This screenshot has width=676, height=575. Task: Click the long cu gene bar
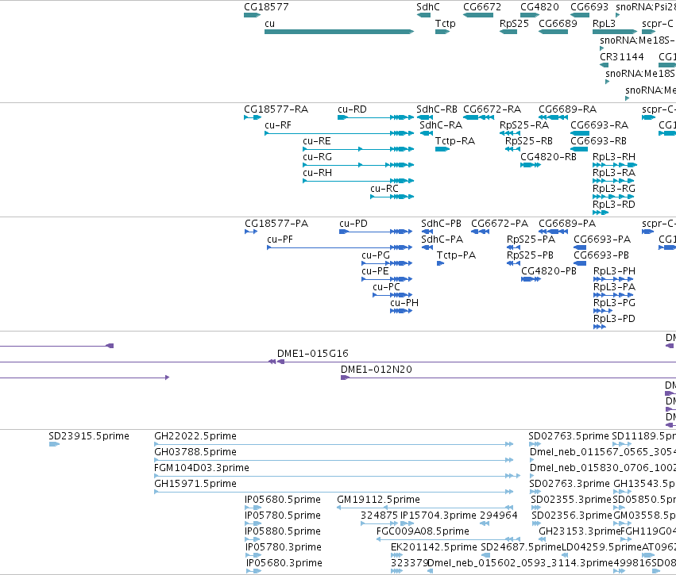point(339,32)
